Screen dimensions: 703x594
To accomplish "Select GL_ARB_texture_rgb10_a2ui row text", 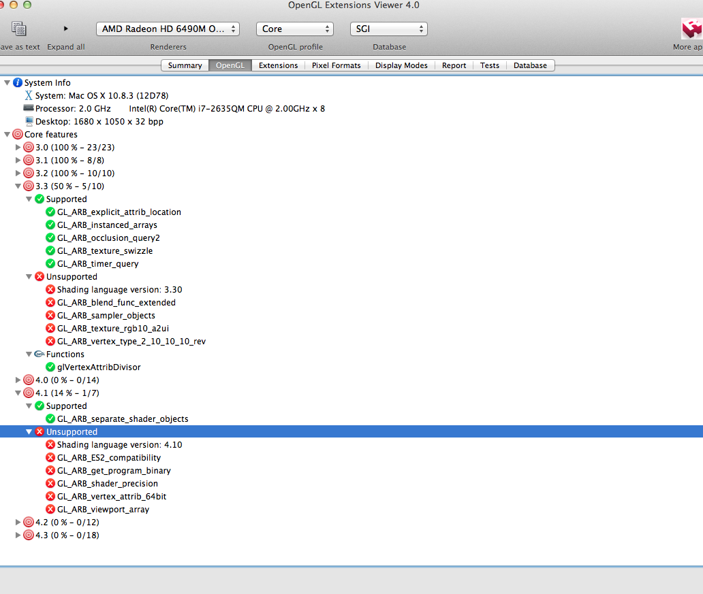I will 113,329.
